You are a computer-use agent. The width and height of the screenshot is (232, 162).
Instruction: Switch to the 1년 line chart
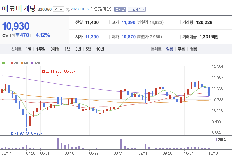[67, 49]
